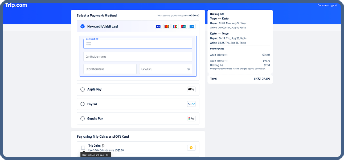The image size is (344, 160).
Task: Click the $92.72 adult ticket price
Action: [266, 60]
